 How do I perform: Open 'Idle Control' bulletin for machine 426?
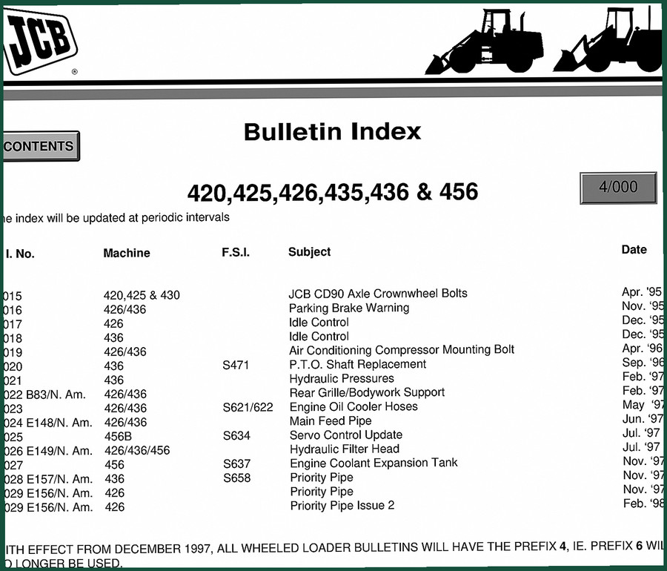[319, 322]
